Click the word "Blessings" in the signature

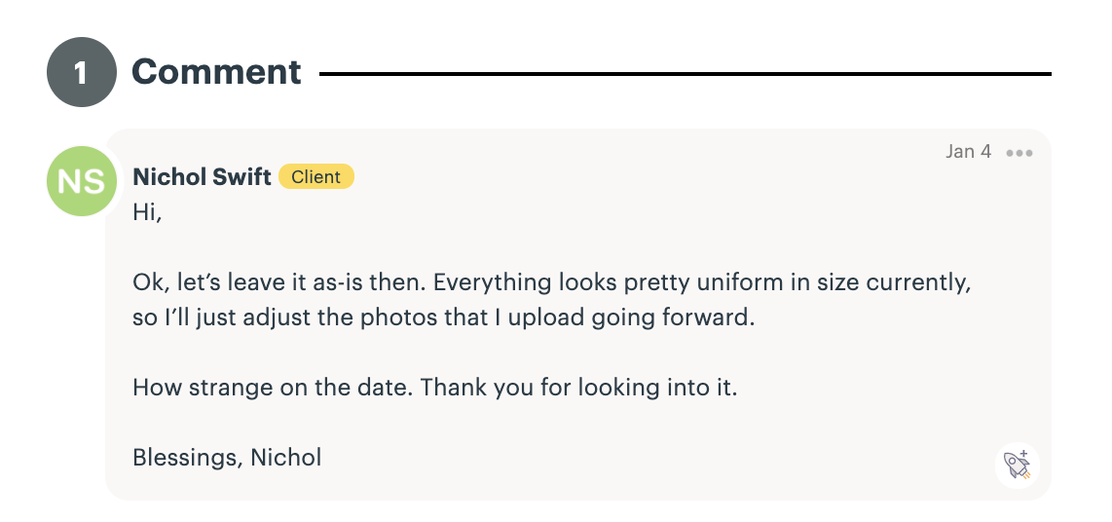(x=186, y=457)
